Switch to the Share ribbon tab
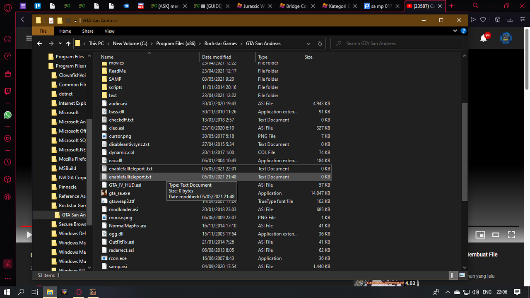Screen dimensions: 530x298 coord(88,31)
